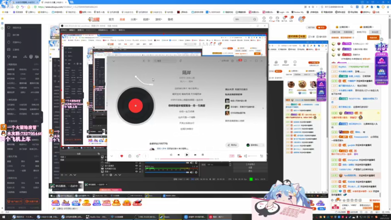Viewport: 391px width, 220px height.
Task: Click the lyrics icon right of the next-track button
Action: (203, 155)
